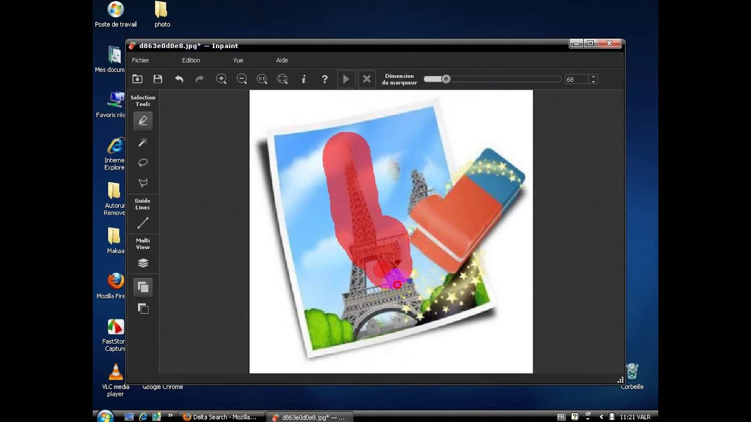
Task: Switch to d863e0d0e8.jpg Inpaint taskbar button
Action: pos(311,417)
